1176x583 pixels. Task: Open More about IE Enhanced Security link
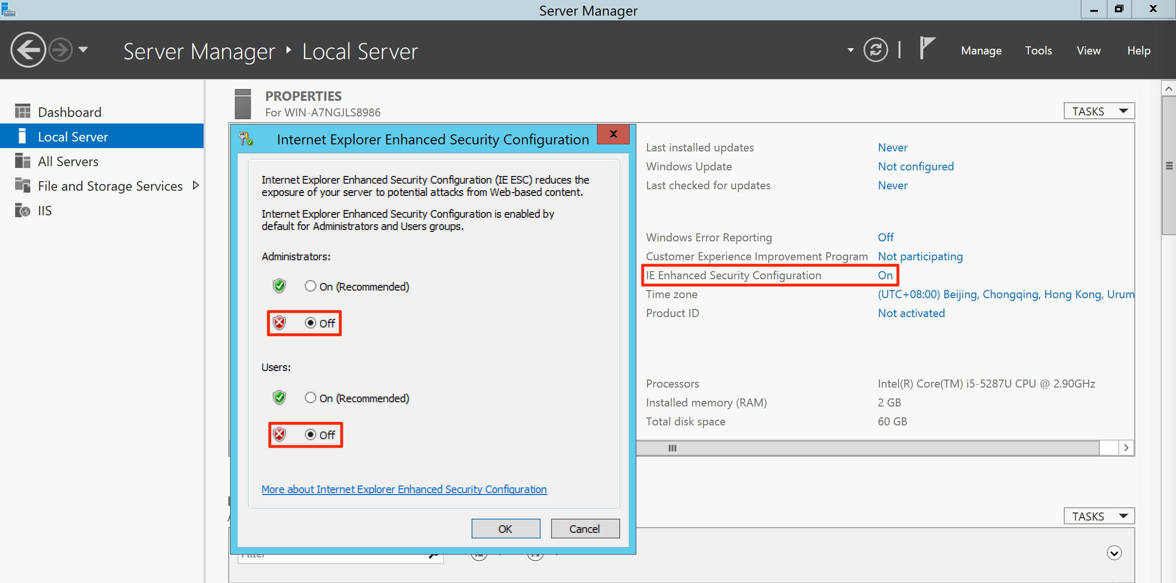coord(404,489)
